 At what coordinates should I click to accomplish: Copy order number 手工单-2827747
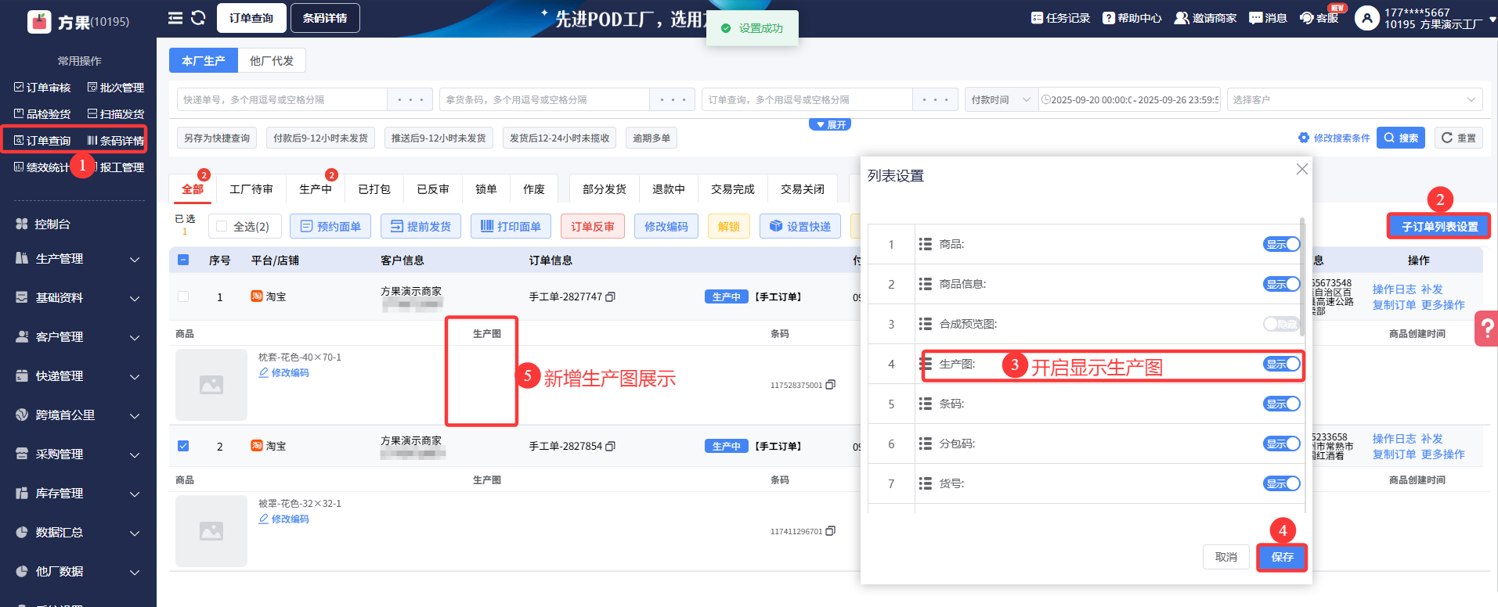(611, 297)
